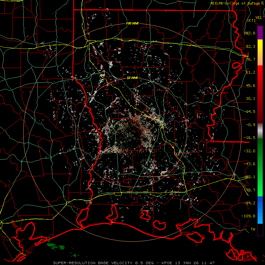Image resolution: width=265 pixels, height=265 pixels.
Task: Click the 92.3 velocity scale value
Action: [251, 46]
